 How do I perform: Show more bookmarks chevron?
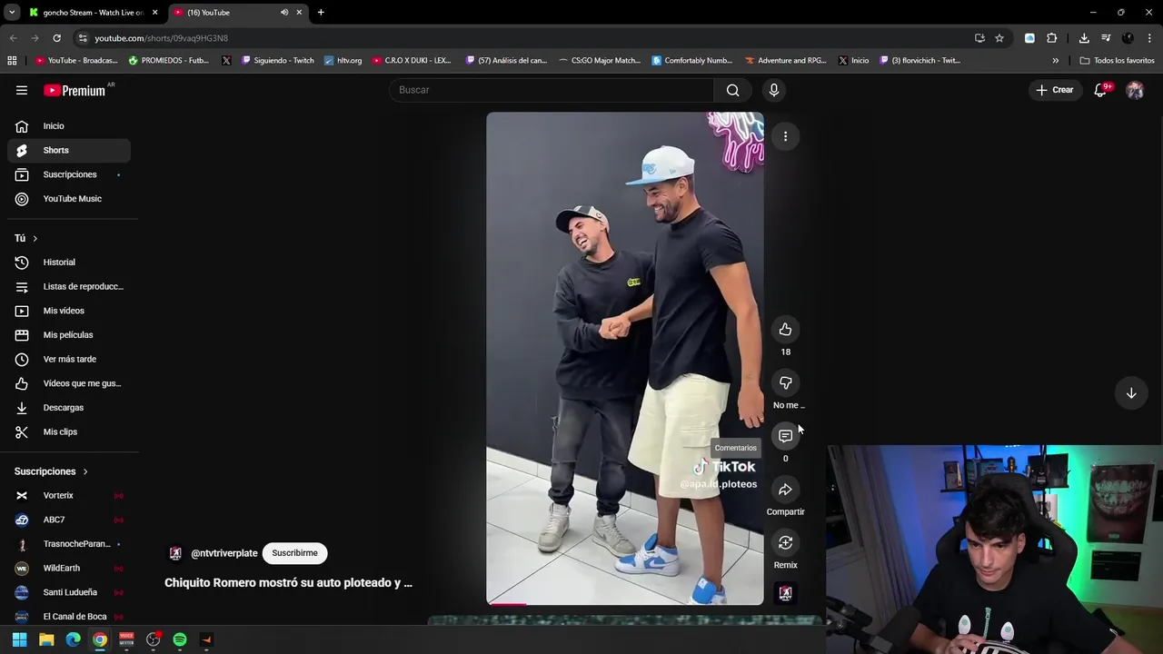[1055, 61]
